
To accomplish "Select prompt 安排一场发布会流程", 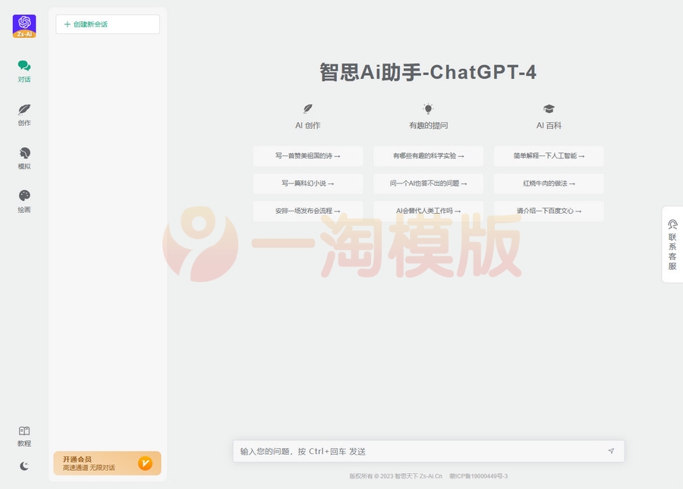I will coord(308,211).
